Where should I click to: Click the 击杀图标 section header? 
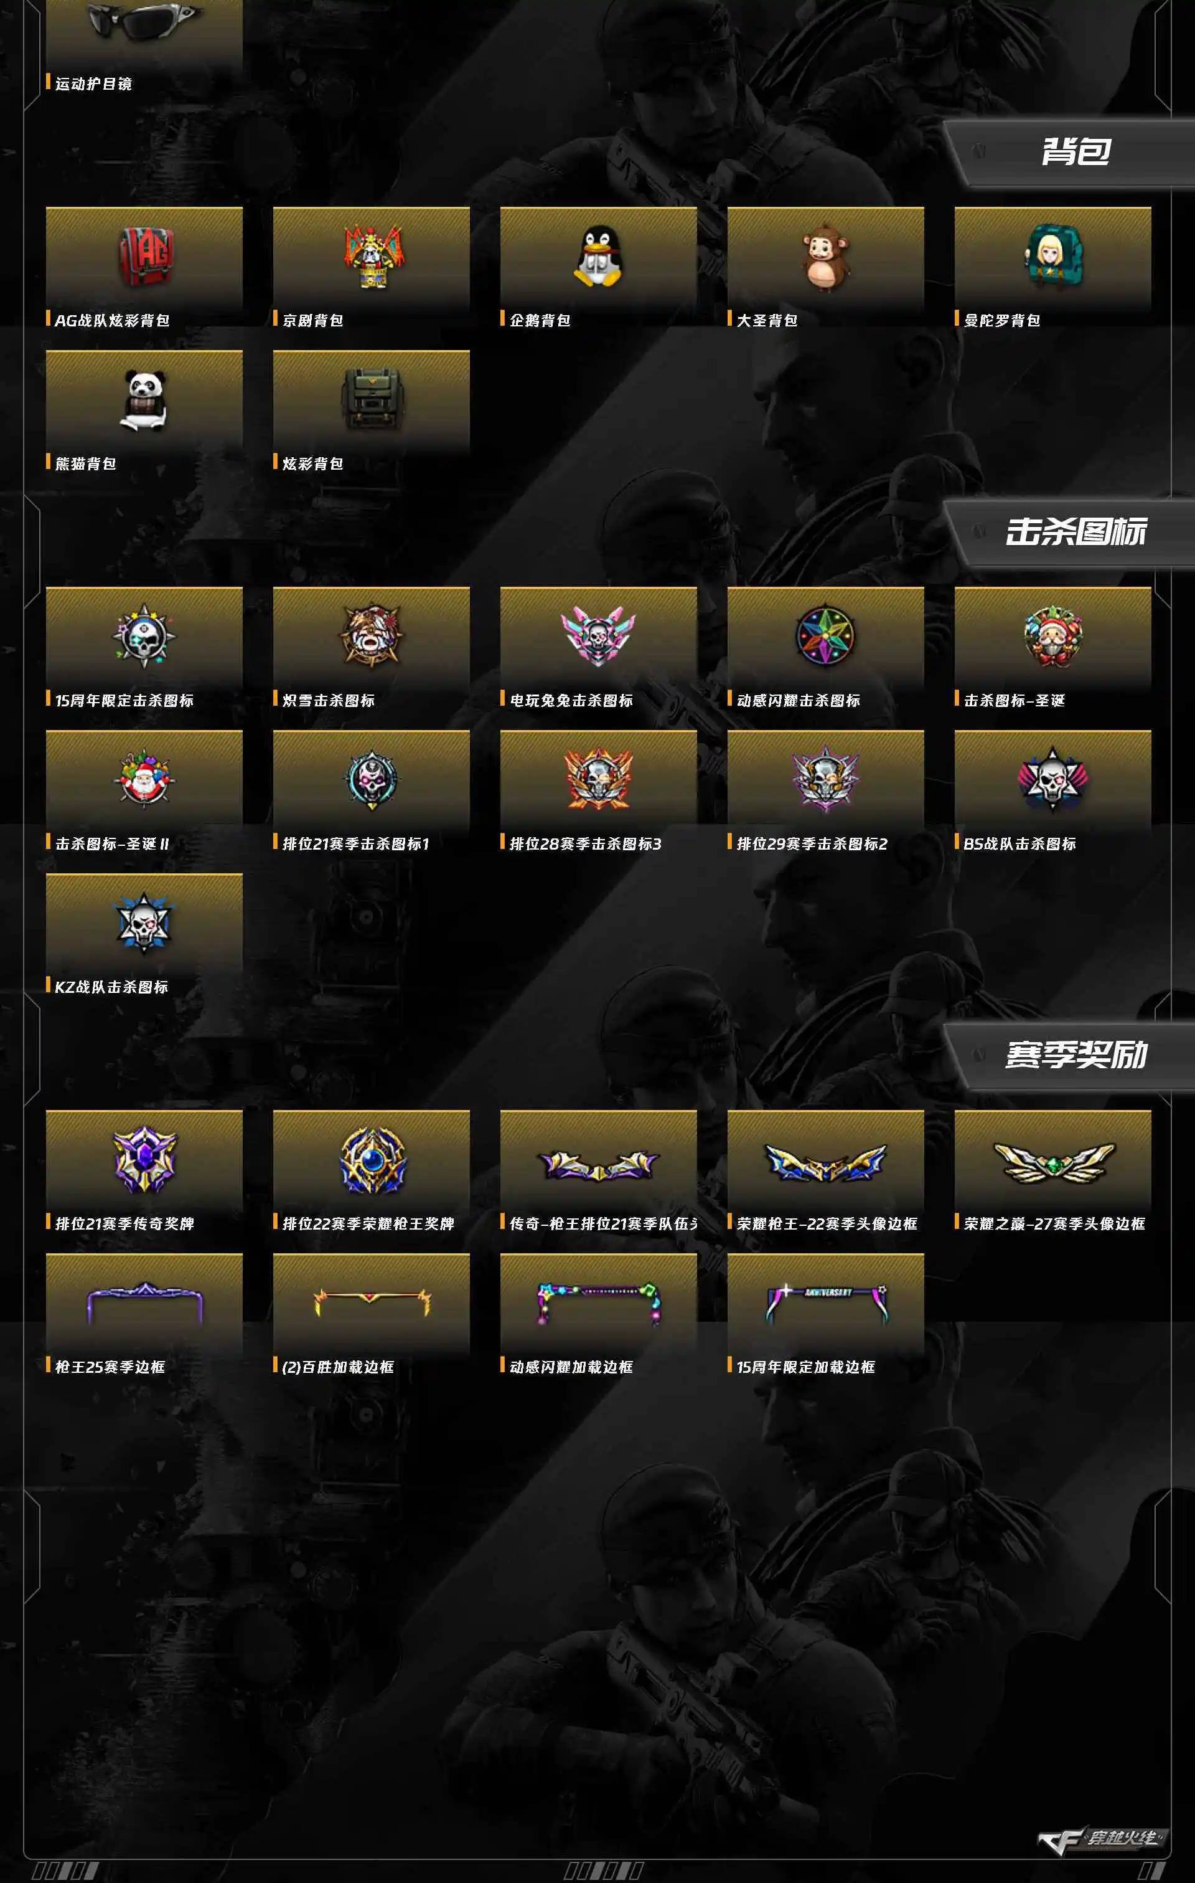tap(1075, 531)
